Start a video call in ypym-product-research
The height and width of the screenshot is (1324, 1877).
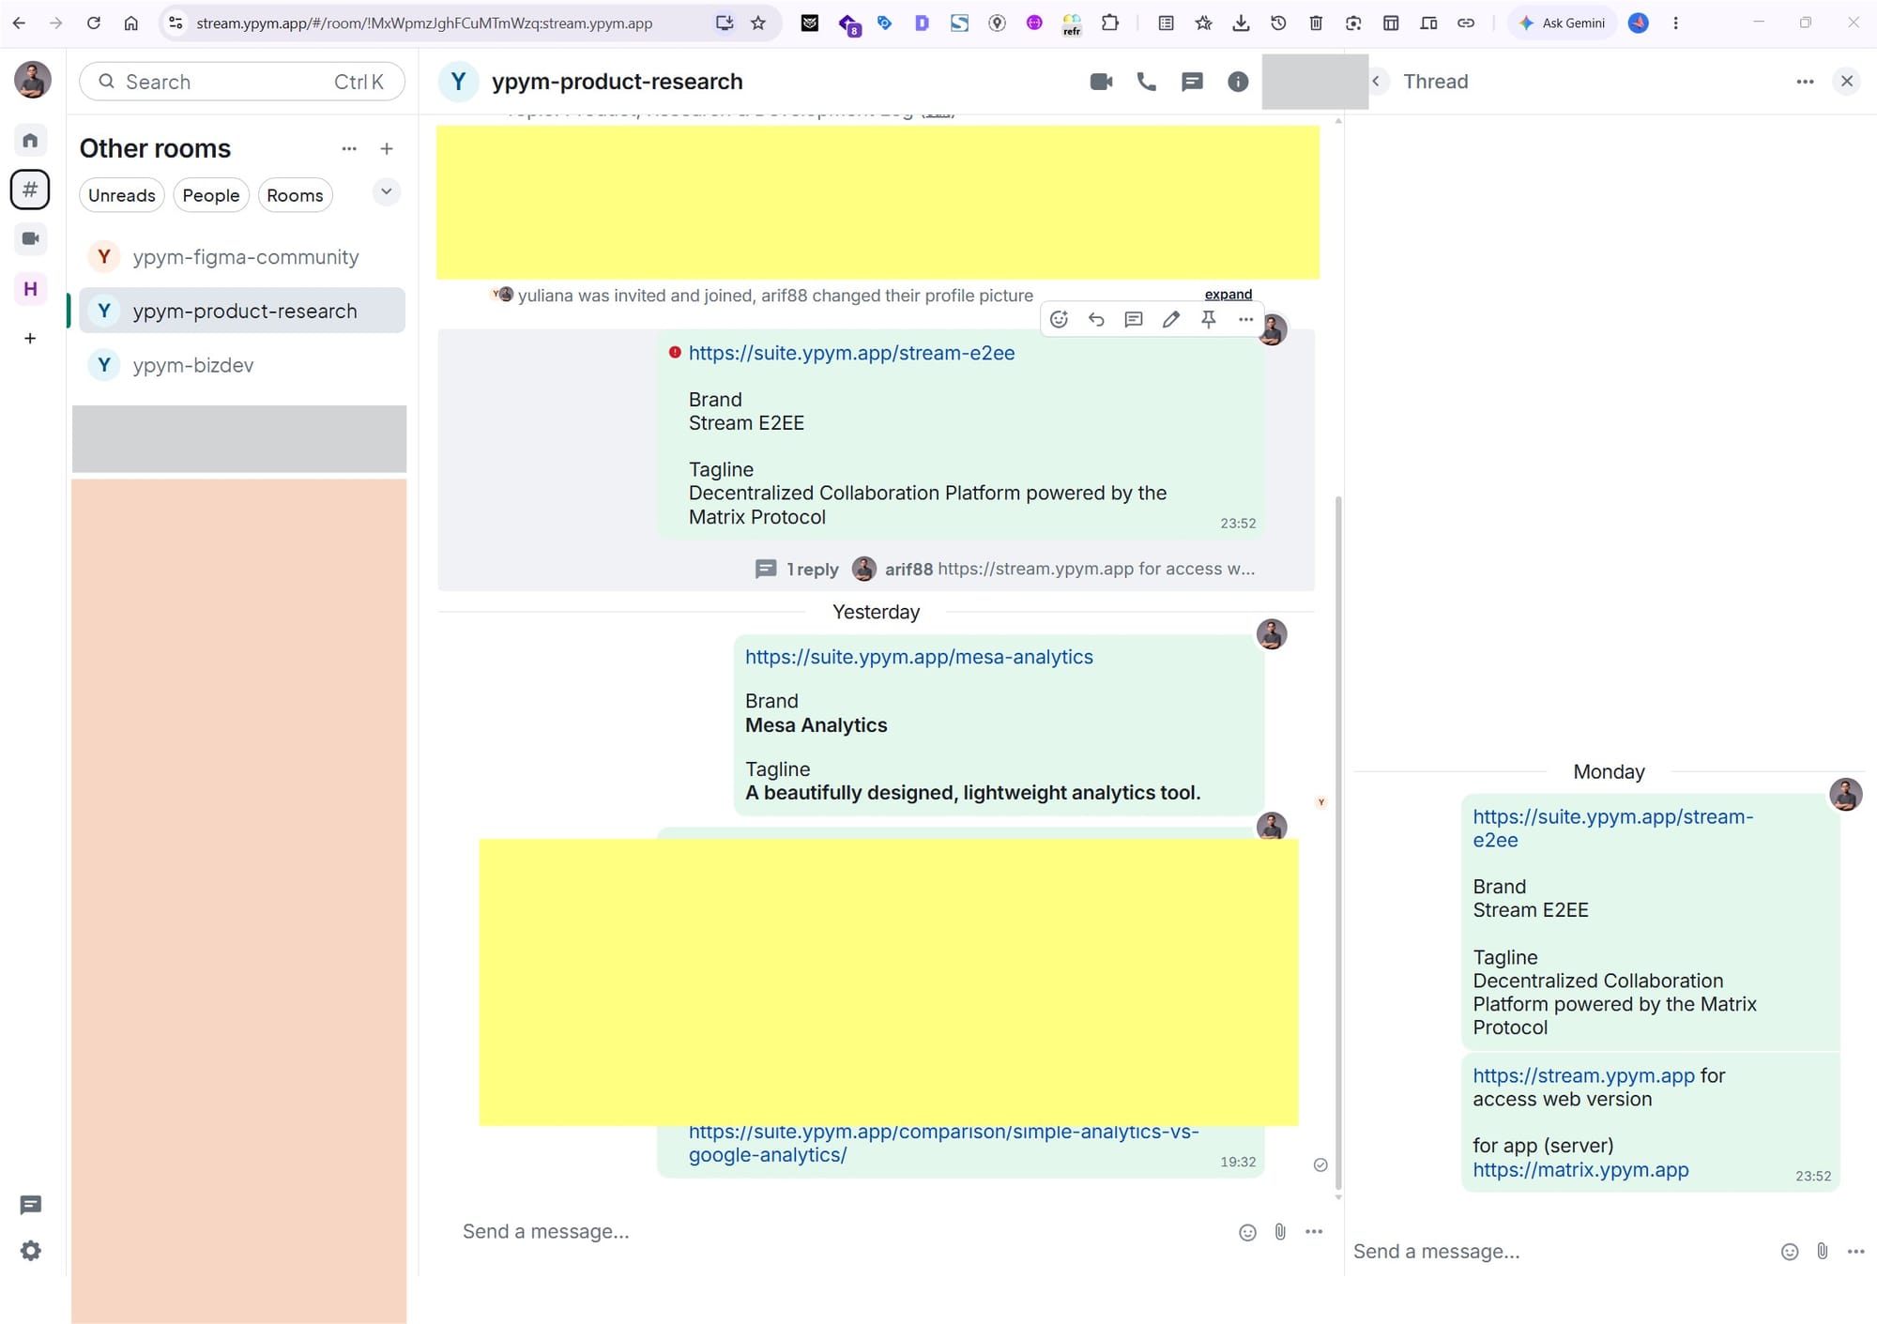tap(1101, 82)
